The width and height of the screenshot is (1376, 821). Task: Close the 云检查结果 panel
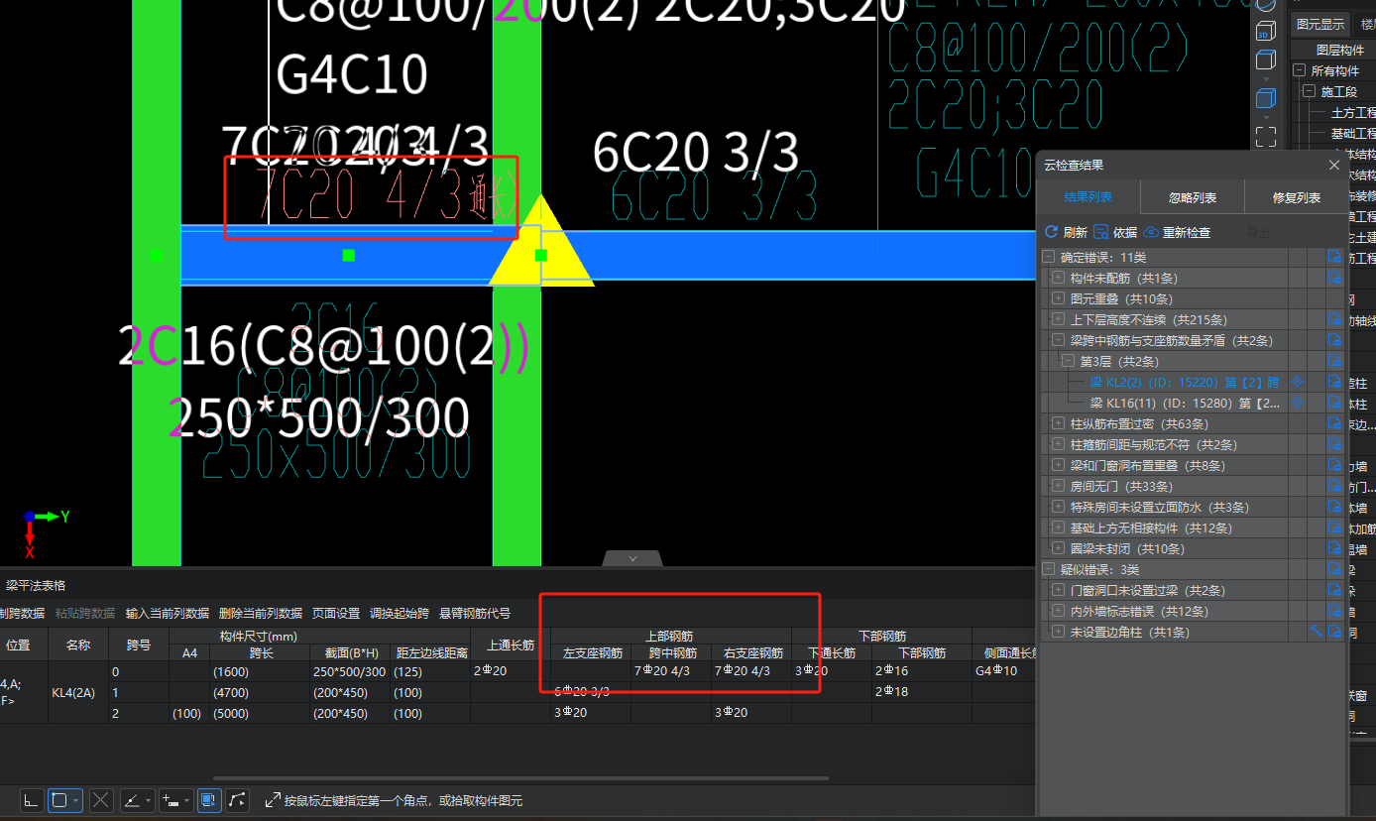1333,165
